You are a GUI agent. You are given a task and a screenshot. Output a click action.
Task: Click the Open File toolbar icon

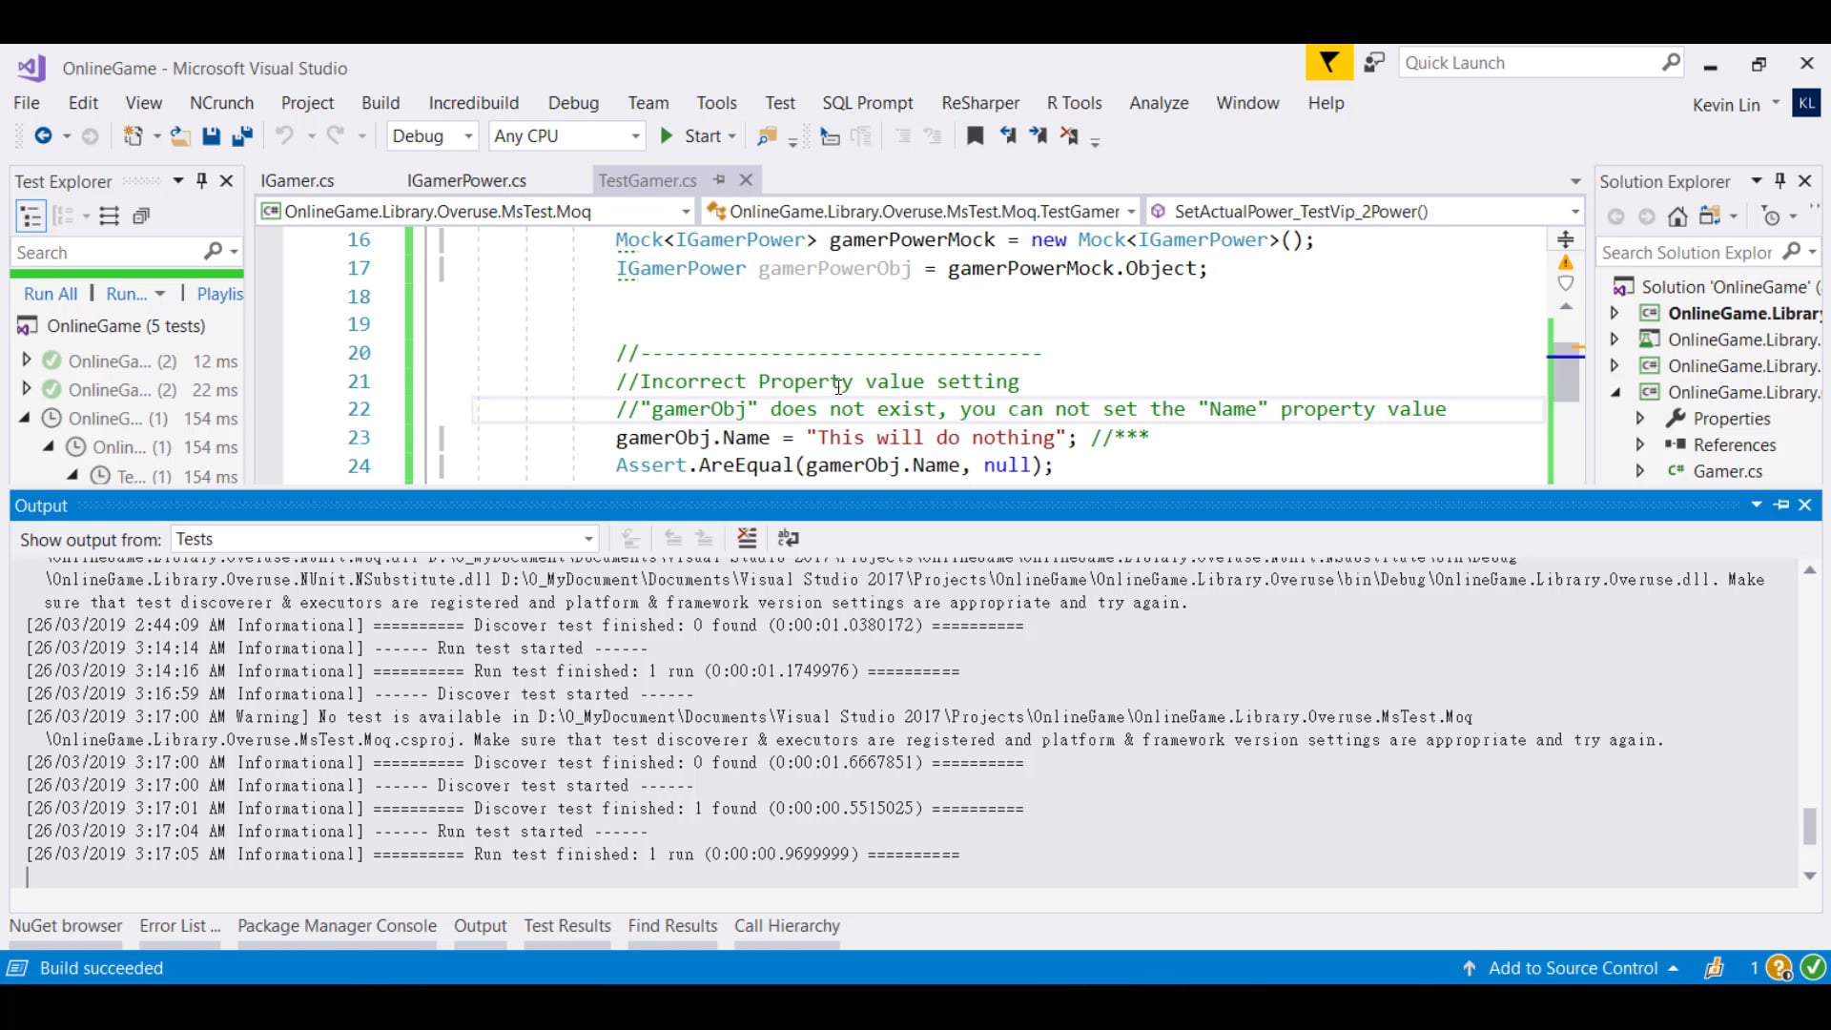pos(180,136)
